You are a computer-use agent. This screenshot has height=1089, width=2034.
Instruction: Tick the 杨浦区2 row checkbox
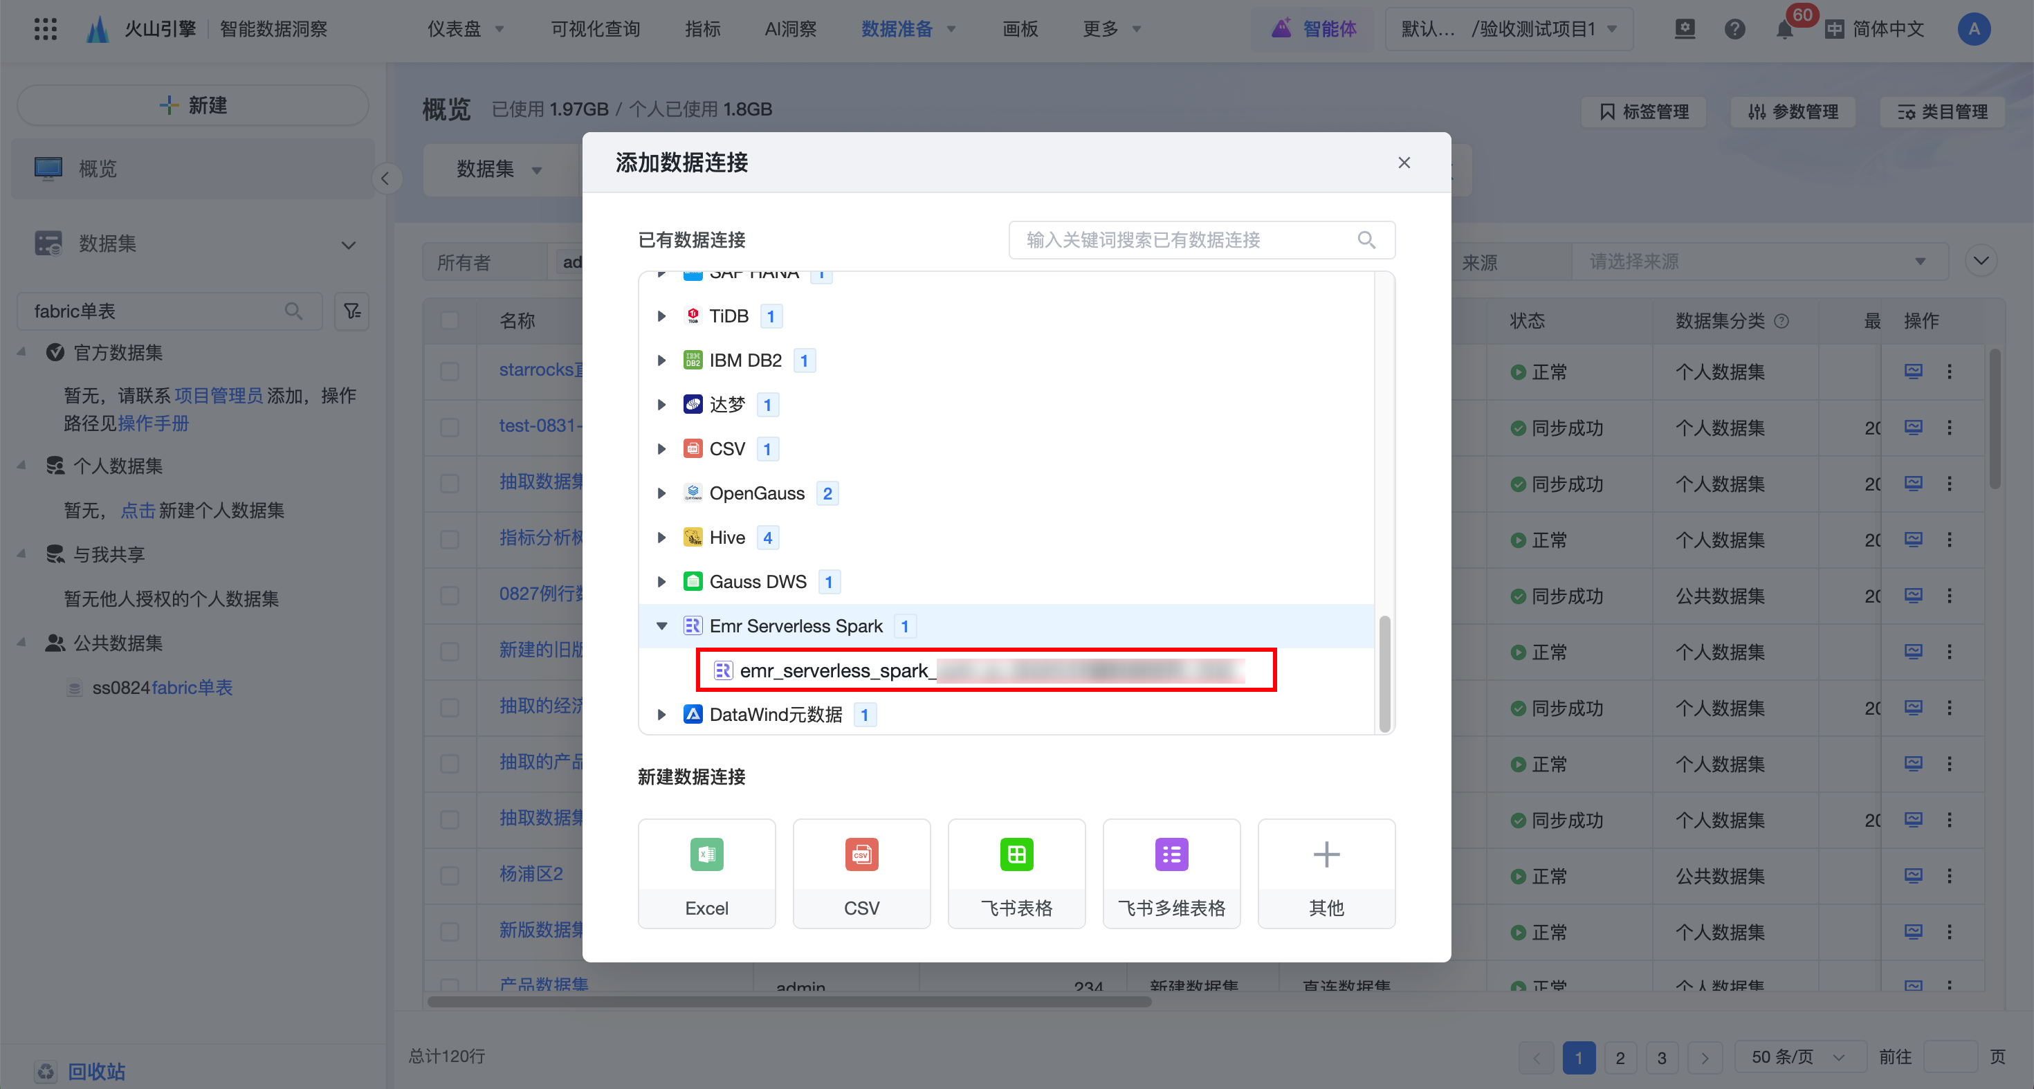(450, 875)
